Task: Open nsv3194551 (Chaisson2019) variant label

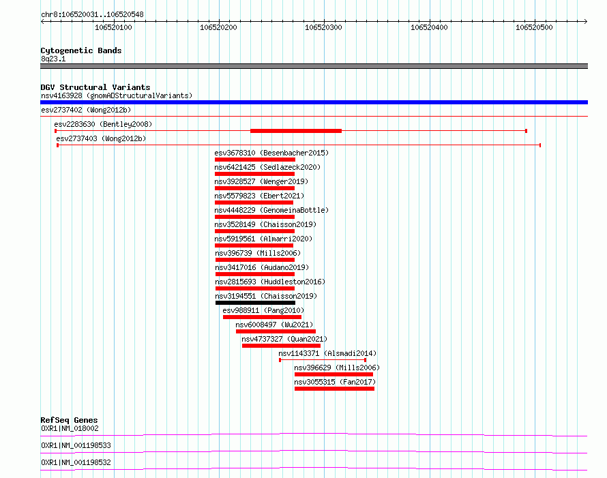Action: coord(266,296)
